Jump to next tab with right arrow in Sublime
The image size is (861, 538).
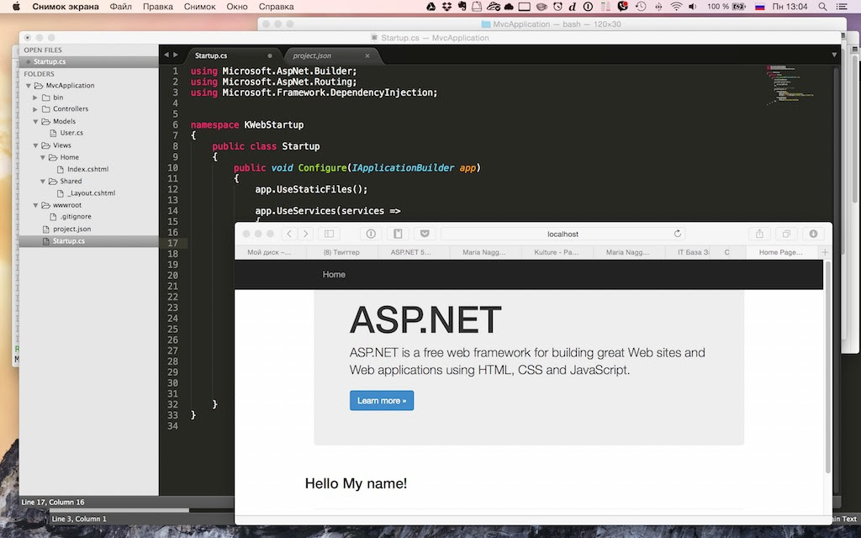176,55
